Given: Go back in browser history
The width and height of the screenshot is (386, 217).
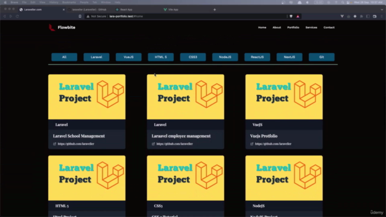Looking at the screenshot, I should (x=4, y=16).
